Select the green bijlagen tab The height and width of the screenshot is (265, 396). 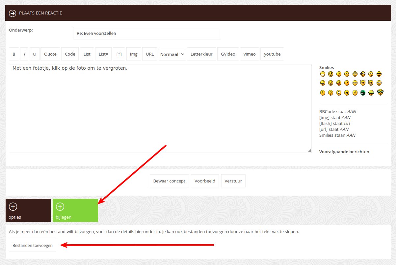[75, 210]
